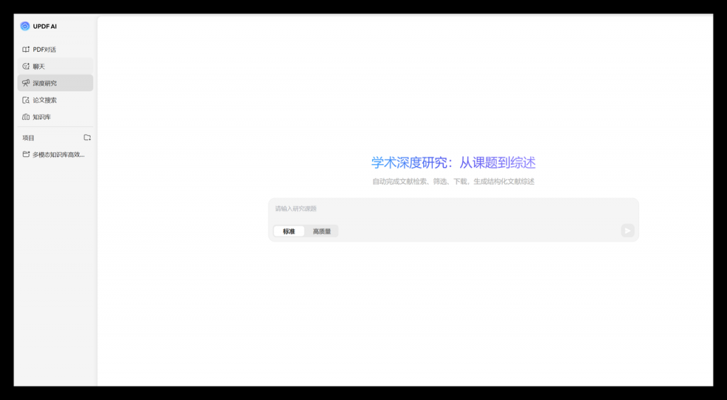Image resolution: width=727 pixels, height=400 pixels.
Task: Navigate to 知识库 in sidebar
Action: [42, 117]
